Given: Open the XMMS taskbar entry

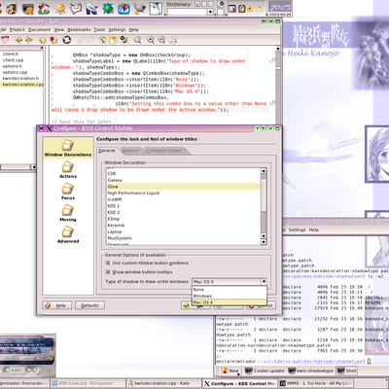Looking at the screenshot, I should coord(316,383).
